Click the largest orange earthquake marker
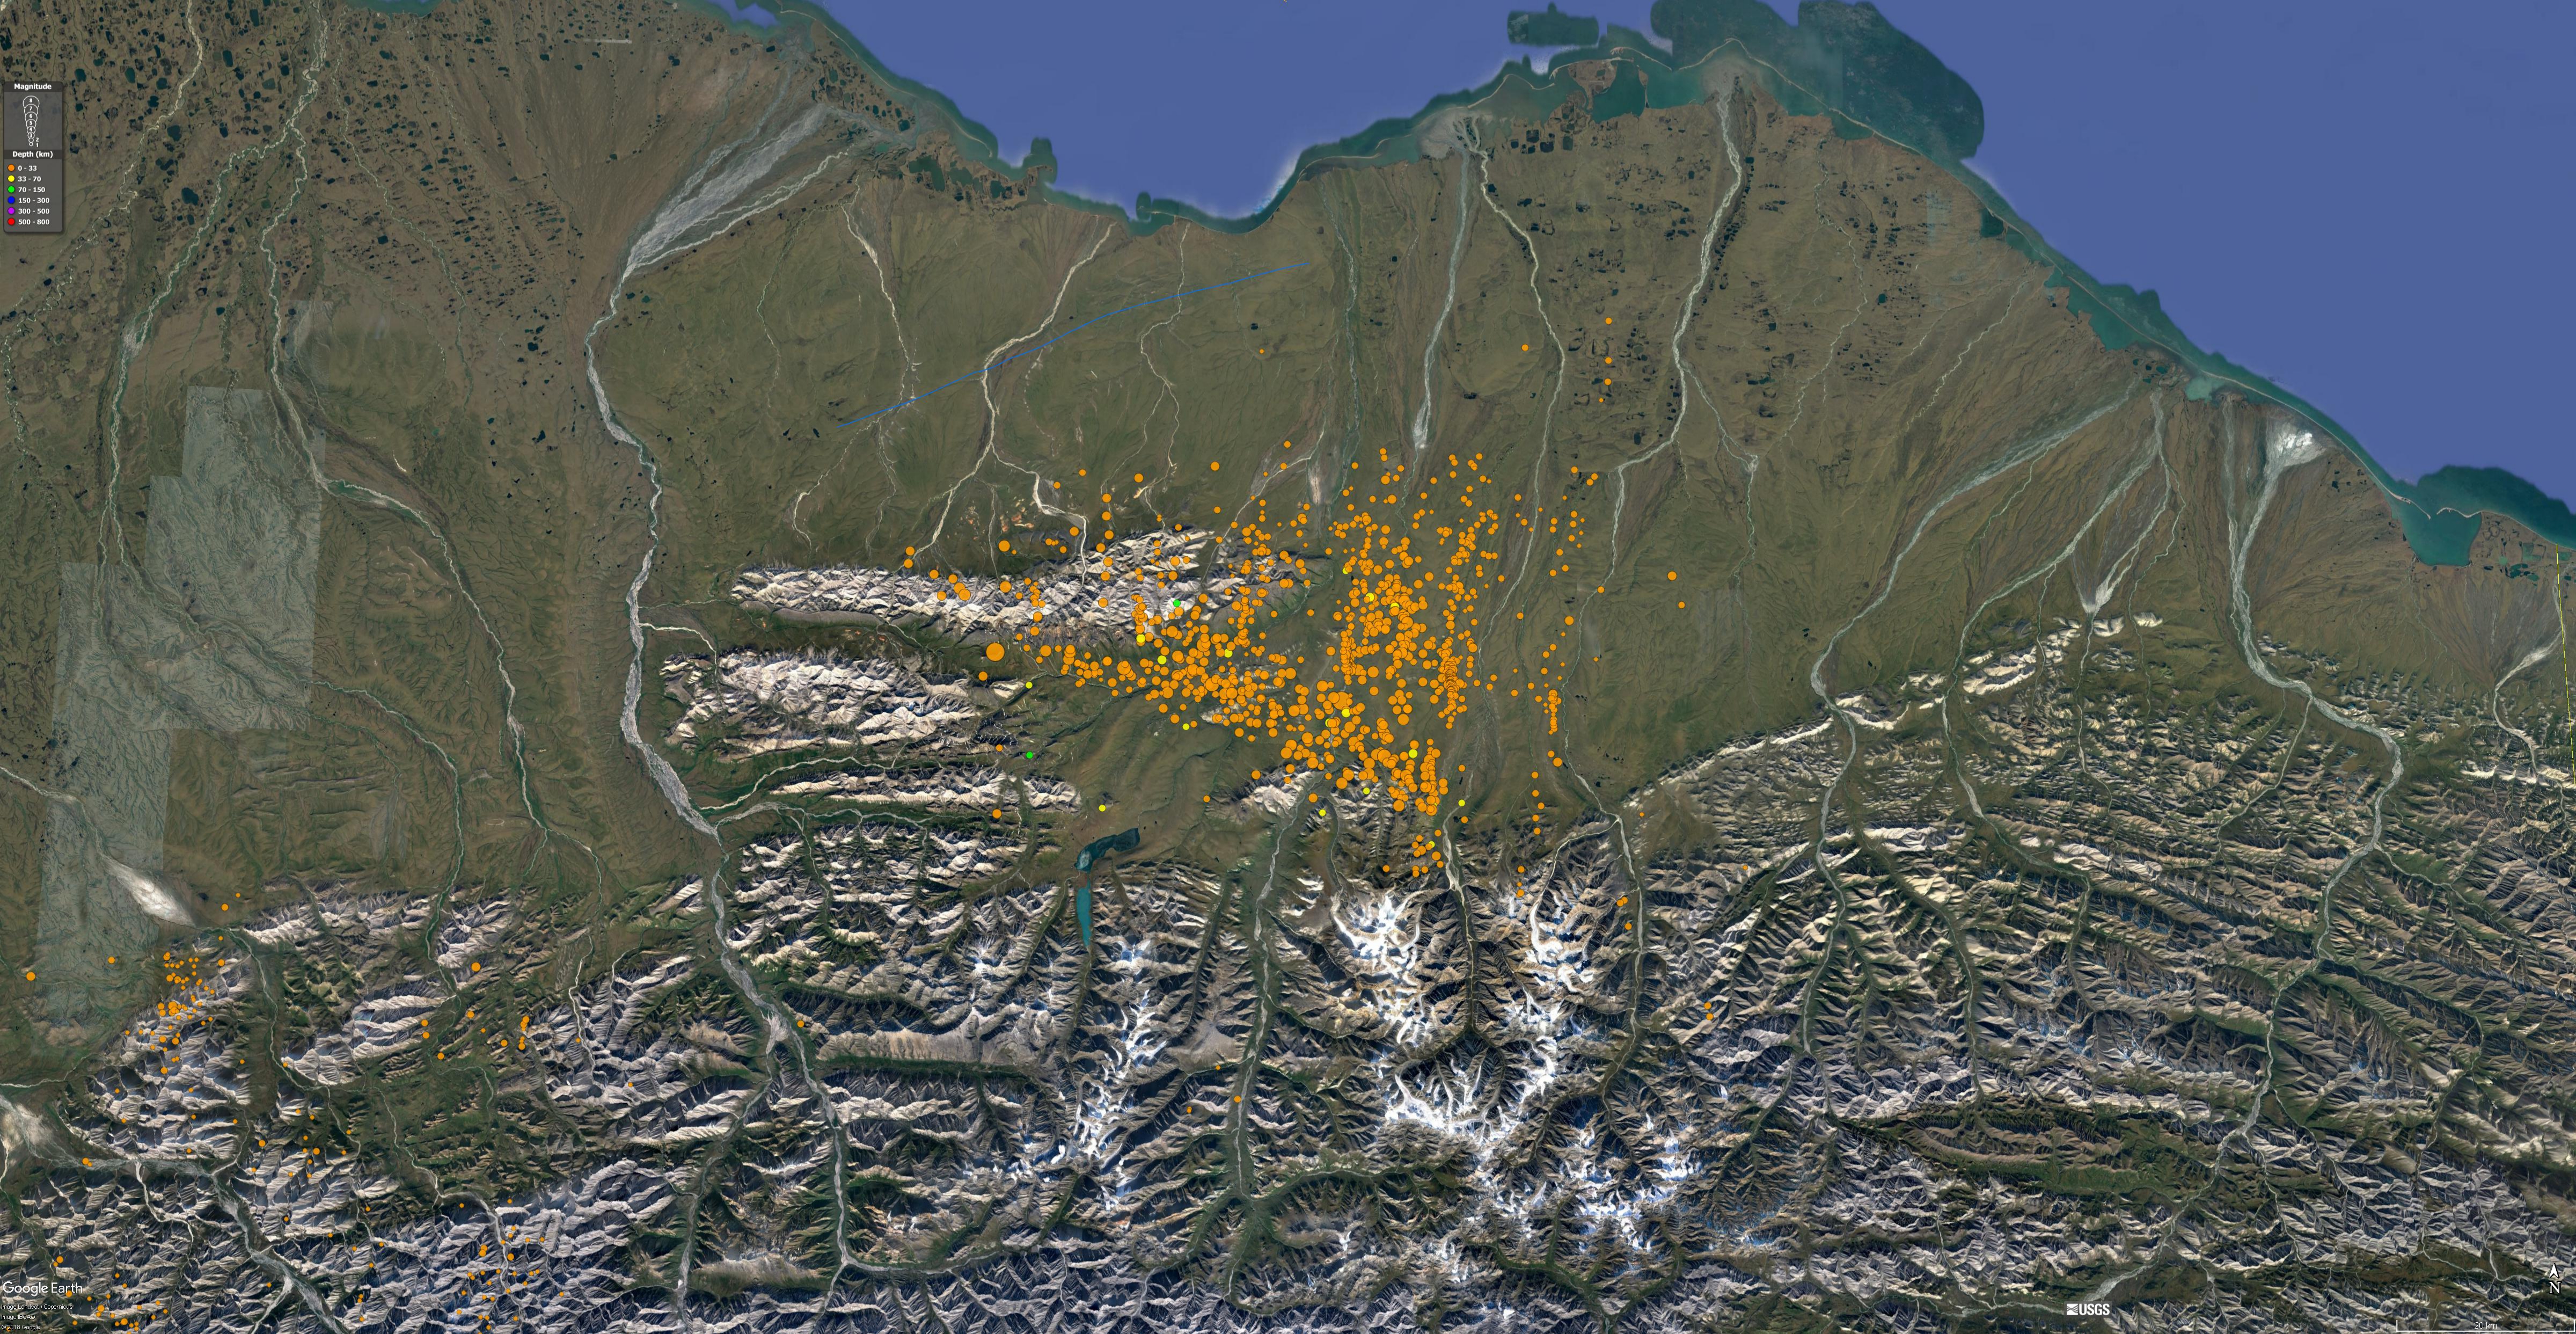The width and height of the screenshot is (2576, 1334). pyautogui.click(x=995, y=652)
